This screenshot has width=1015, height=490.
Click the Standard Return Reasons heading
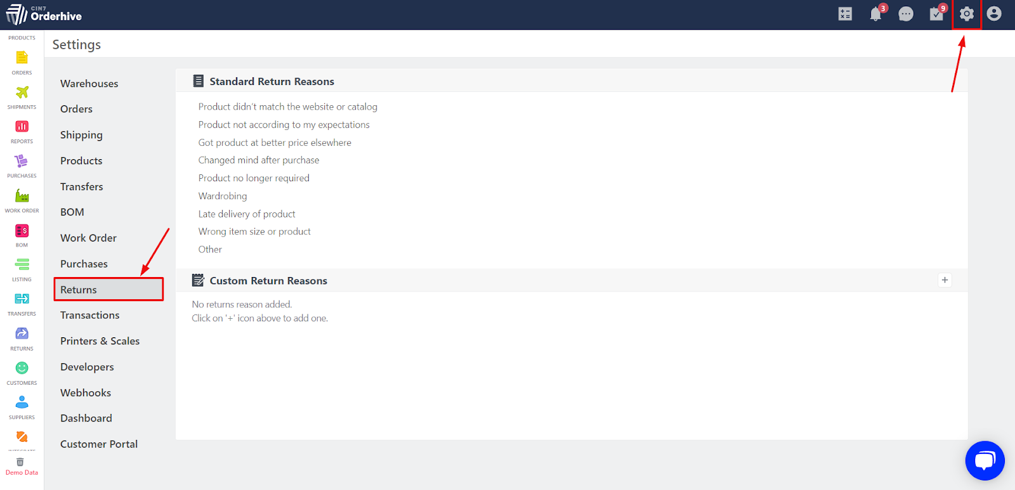(x=272, y=82)
